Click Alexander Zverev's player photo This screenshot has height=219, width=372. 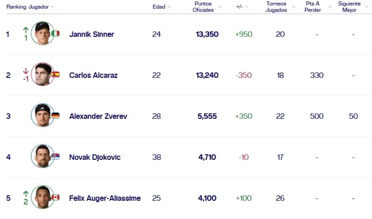pos(42,116)
